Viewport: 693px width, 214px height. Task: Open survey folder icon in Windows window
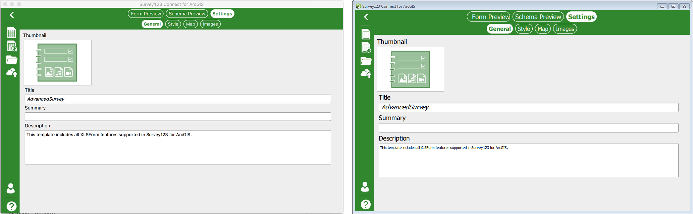point(366,61)
